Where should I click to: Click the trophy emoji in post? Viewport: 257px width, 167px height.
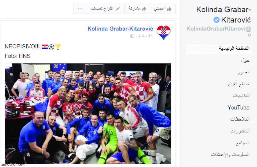pyautogui.click(x=58, y=47)
